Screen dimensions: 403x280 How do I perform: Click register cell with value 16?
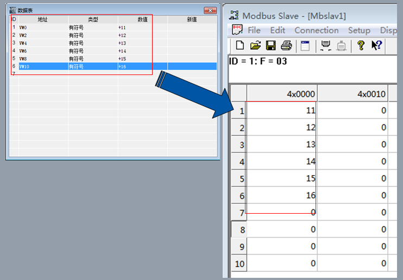[282, 195]
